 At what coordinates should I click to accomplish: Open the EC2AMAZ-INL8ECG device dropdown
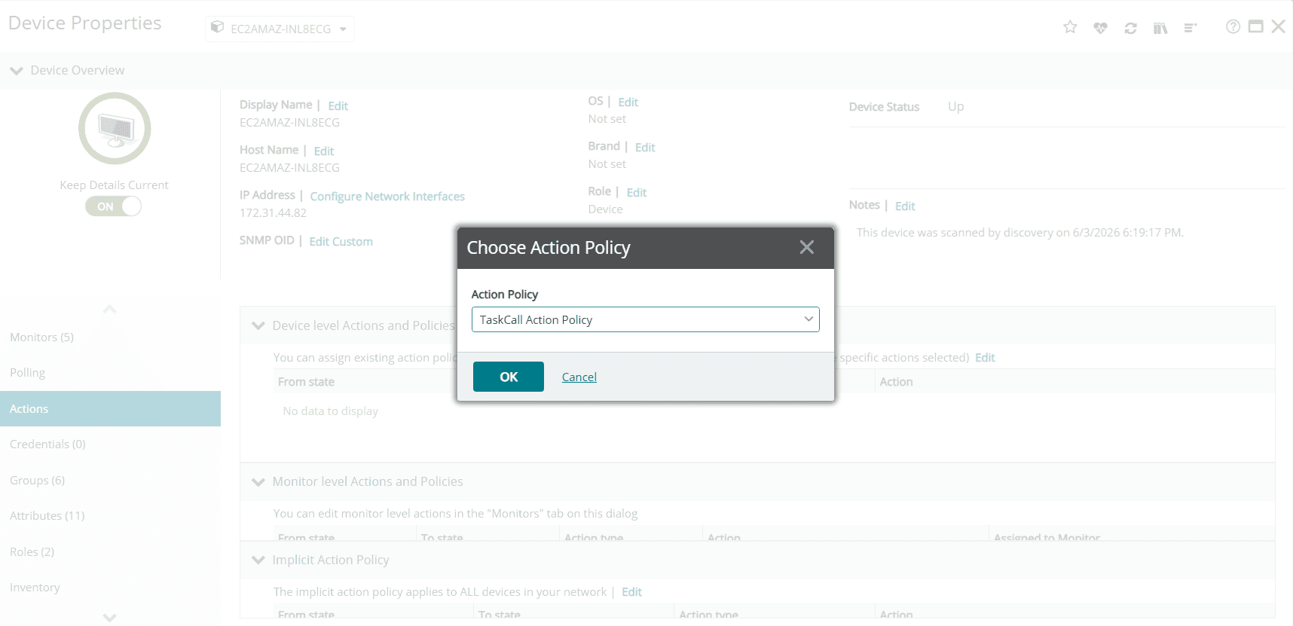pyautogui.click(x=280, y=29)
